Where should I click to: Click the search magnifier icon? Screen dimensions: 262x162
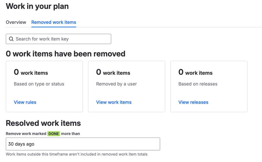11,39
